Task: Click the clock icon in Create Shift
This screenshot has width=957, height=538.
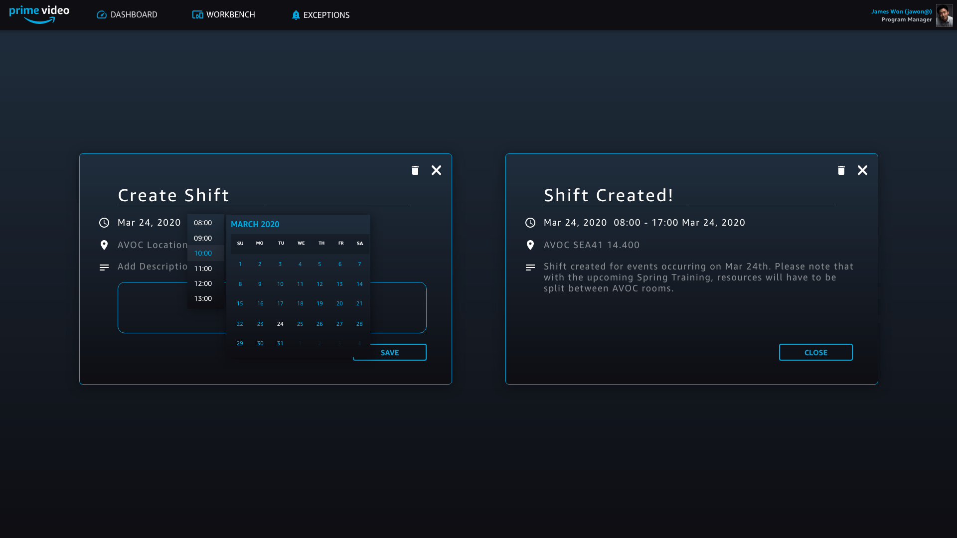Action: tap(104, 223)
